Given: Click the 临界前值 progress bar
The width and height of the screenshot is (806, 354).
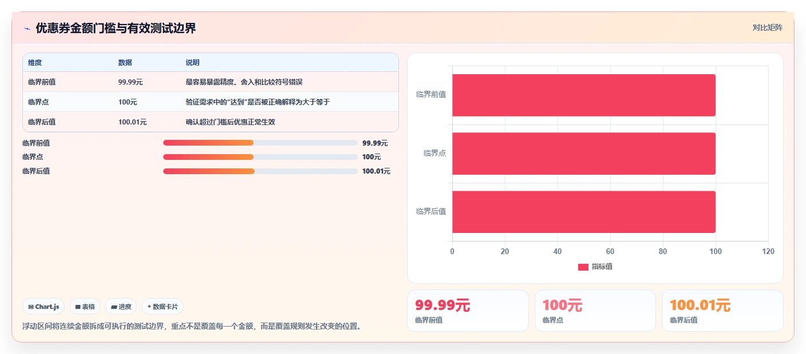Looking at the screenshot, I should point(260,143).
